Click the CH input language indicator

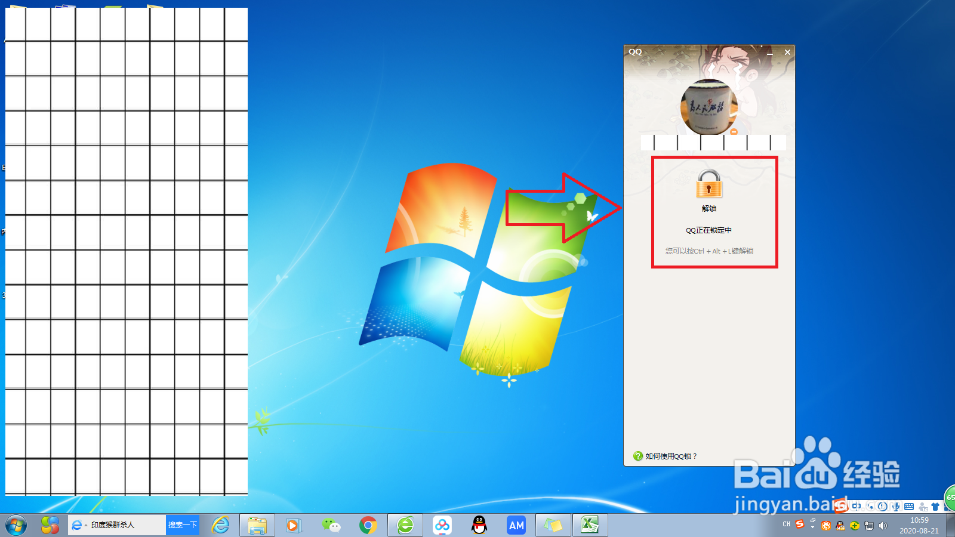click(787, 524)
